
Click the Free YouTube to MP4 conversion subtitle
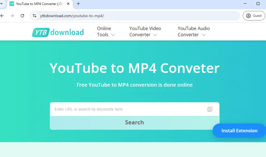[134, 85]
